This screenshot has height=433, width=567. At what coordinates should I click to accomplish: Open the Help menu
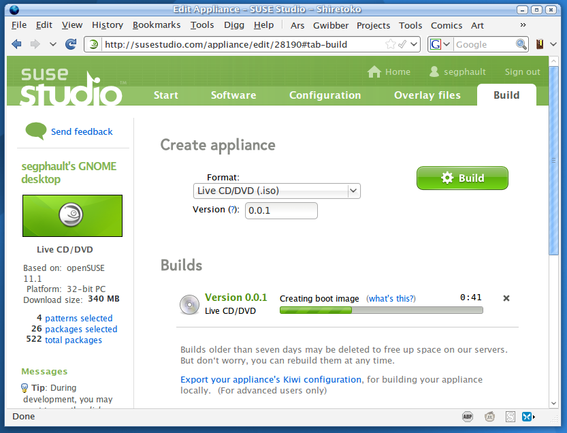click(x=263, y=25)
